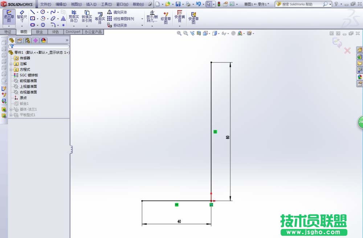Screen dimensions: 363x238
Task: Click the Save icon in top toolbar
Action: [178, 4]
